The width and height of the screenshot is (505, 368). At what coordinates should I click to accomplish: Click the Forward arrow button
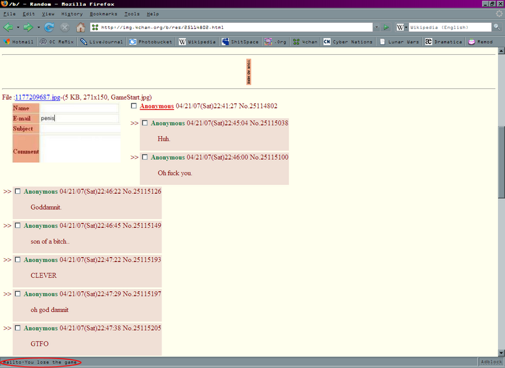tap(28, 27)
